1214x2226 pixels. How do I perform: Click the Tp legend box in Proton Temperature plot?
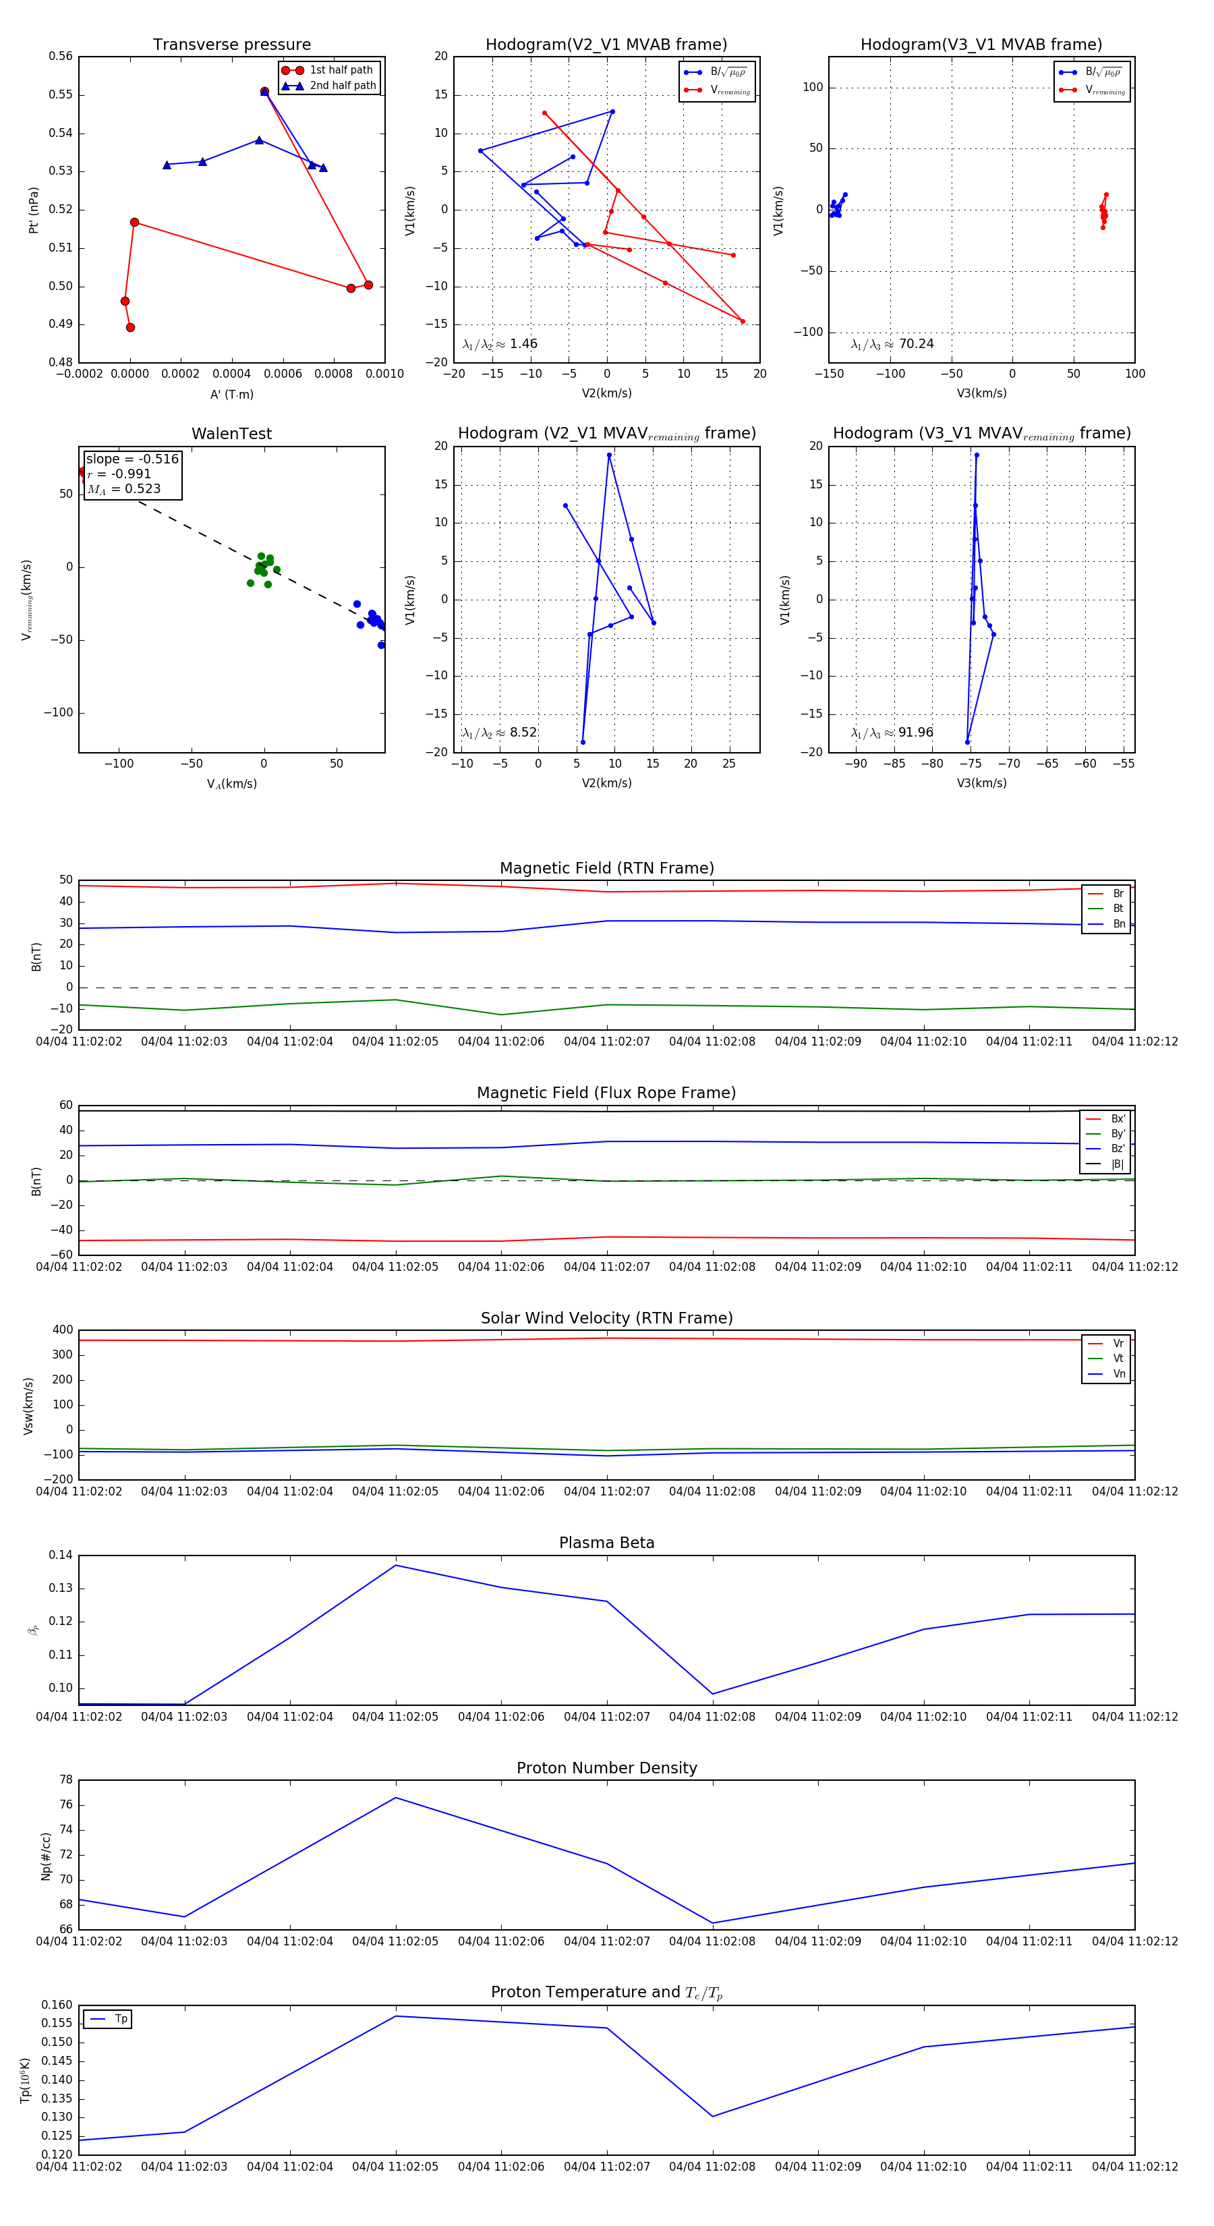point(108,2020)
